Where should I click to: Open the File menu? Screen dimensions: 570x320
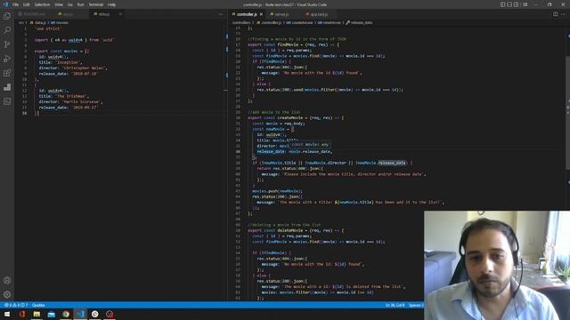coord(15,4)
